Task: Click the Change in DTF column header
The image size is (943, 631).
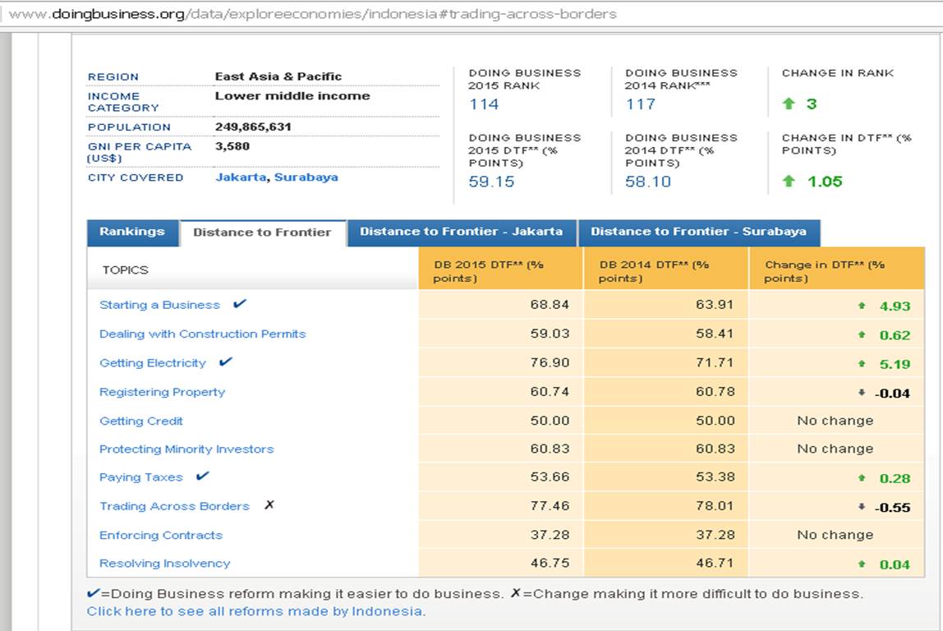Action: 836,269
